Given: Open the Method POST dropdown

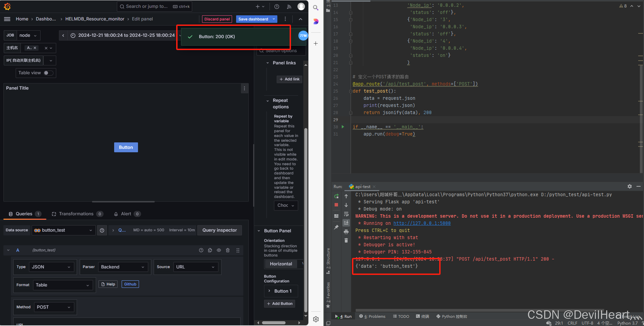Looking at the screenshot, I should 54,307.
